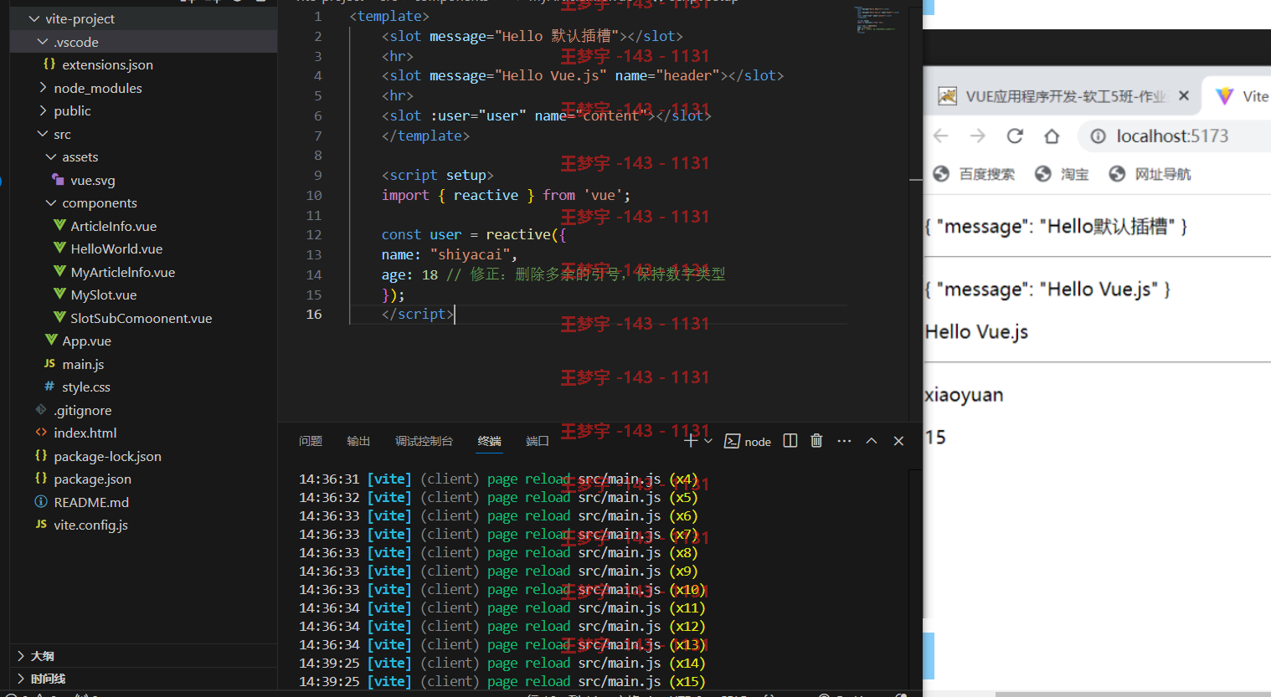Kill terminal with trash icon
Viewport: 1271px width, 697px height.
point(816,441)
